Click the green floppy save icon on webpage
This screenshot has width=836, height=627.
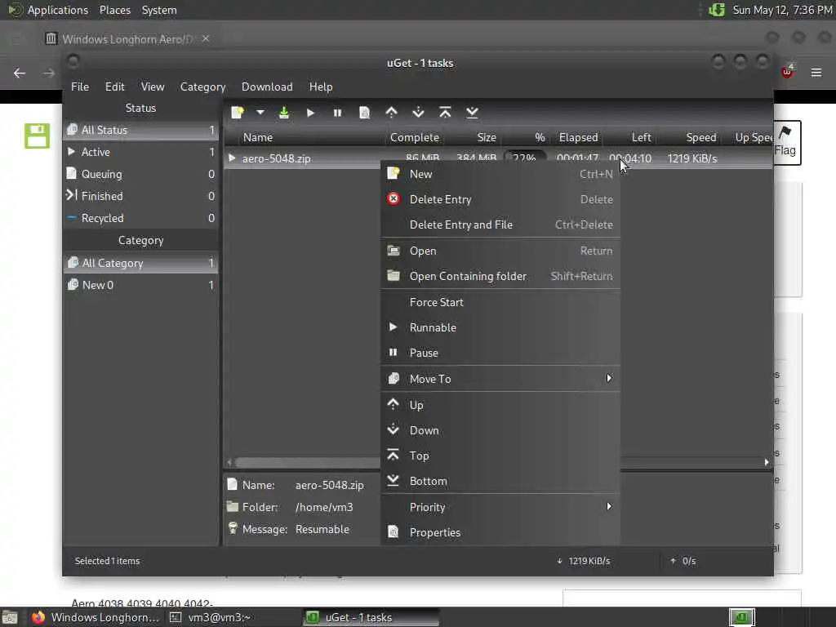(x=37, y=136)
